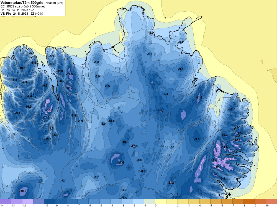Click the -11.2 temperature label
Viewport: 277px width, 207px height.
[199, 98]
